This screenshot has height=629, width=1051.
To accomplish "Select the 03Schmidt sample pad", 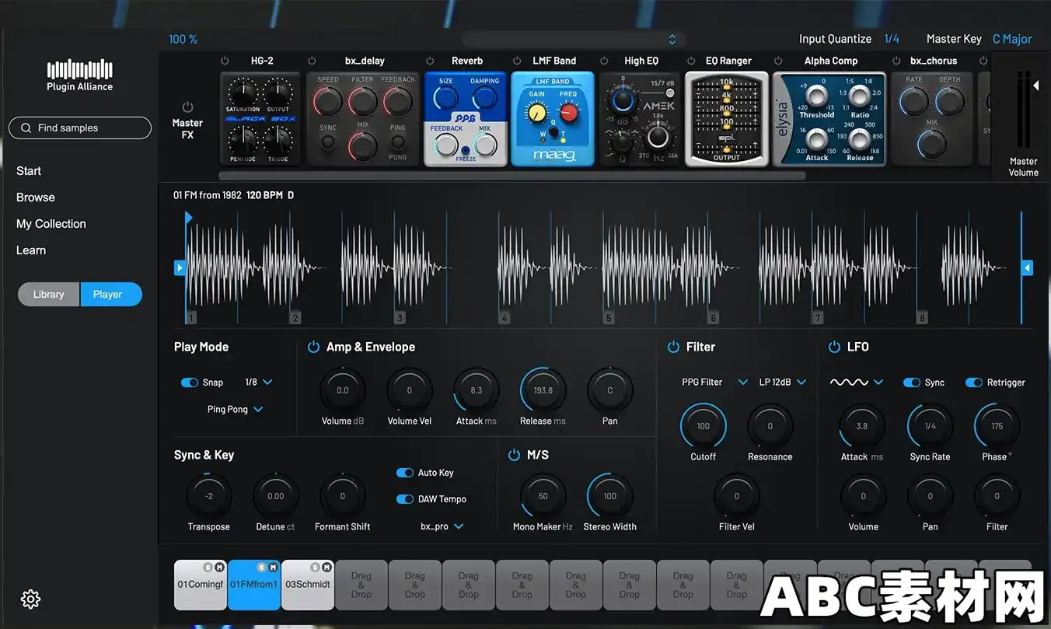I will 308,585.
